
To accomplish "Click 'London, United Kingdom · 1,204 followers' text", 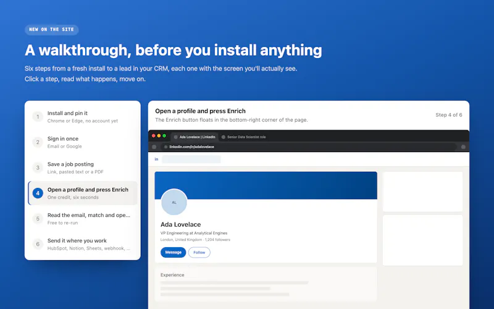I will click(x=195, y=240).
